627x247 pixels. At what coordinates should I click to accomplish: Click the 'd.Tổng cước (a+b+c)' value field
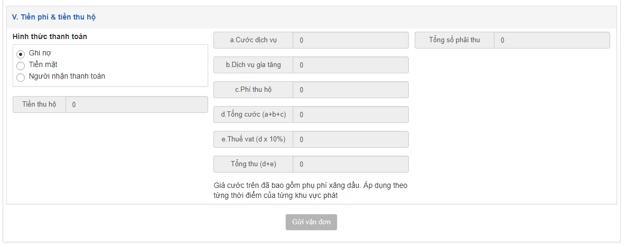pyautogui.click(x=350, y=115)
